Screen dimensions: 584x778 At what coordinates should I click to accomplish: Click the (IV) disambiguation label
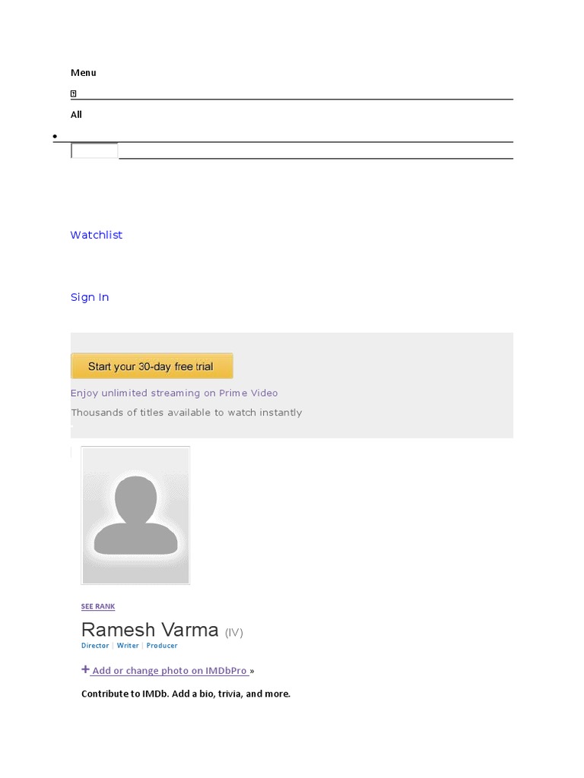point(233,632)
